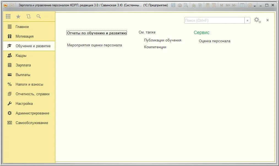Image resolution: width=279 pixels, height=166 pixels.
Task: Click the Save file icon in the toolbar
Action: [173, 5]
